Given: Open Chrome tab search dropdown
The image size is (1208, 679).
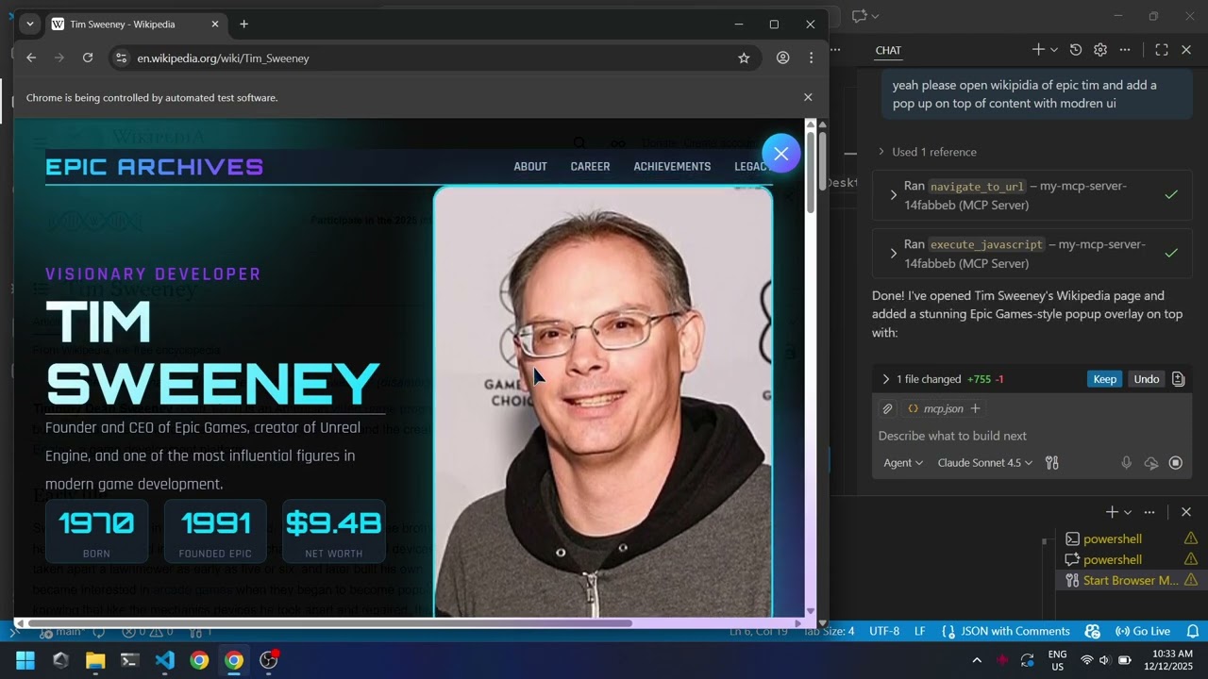Looking at the screenshot, I should 29,24.
